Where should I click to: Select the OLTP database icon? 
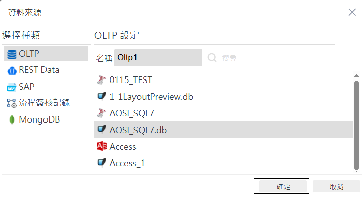coord(12,54)
